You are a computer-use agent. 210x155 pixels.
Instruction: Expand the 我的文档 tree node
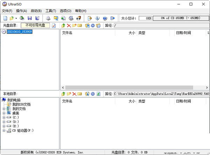4,109
